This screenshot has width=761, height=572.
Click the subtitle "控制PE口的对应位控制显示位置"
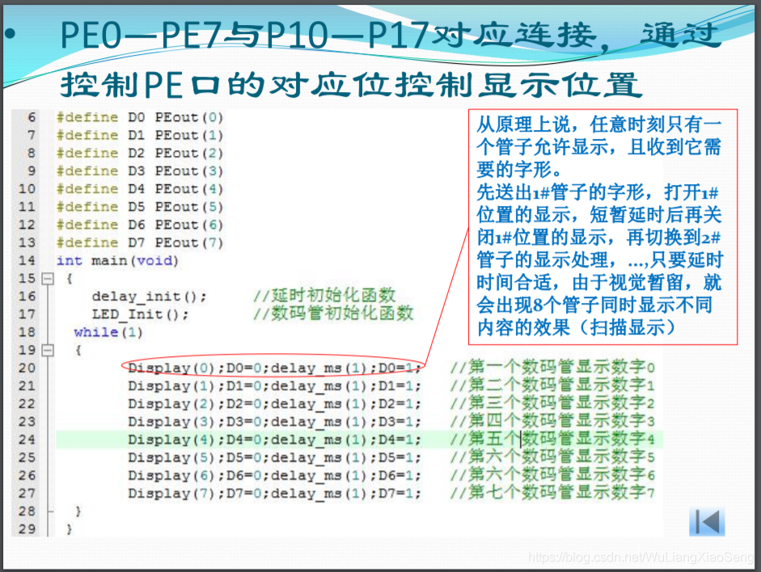click(x=350, y=85)
